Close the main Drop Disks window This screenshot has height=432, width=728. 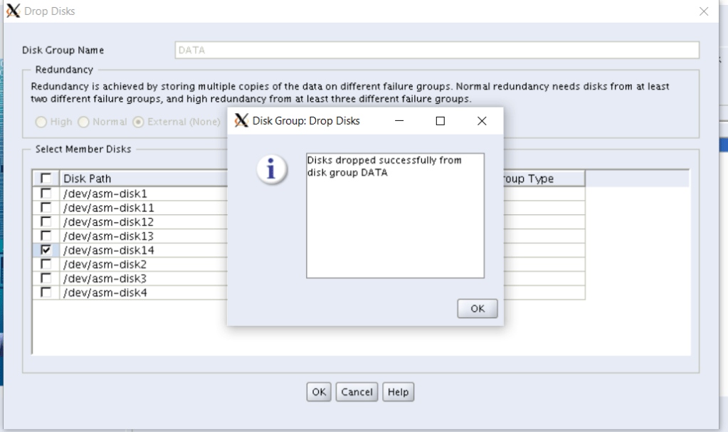click(704, 11)
